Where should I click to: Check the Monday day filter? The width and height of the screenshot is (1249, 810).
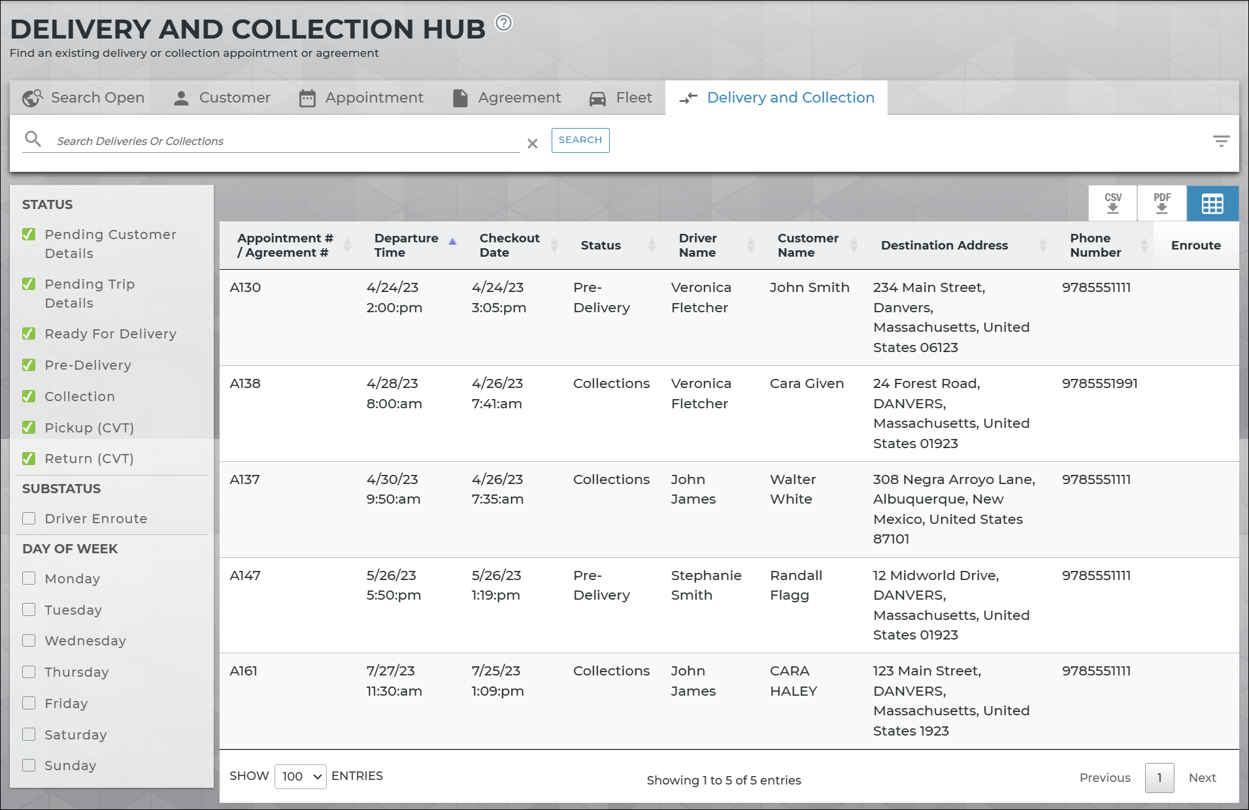coord(29,578)
